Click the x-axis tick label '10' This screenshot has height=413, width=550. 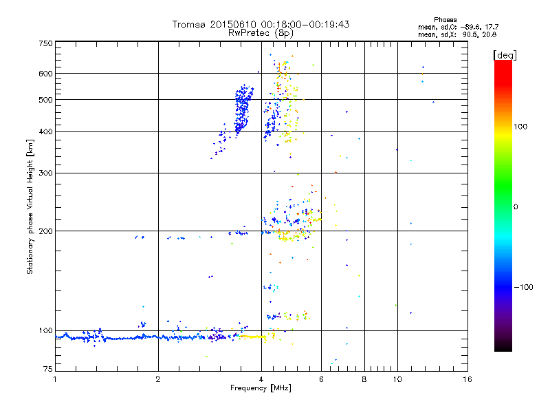[397, 379]
